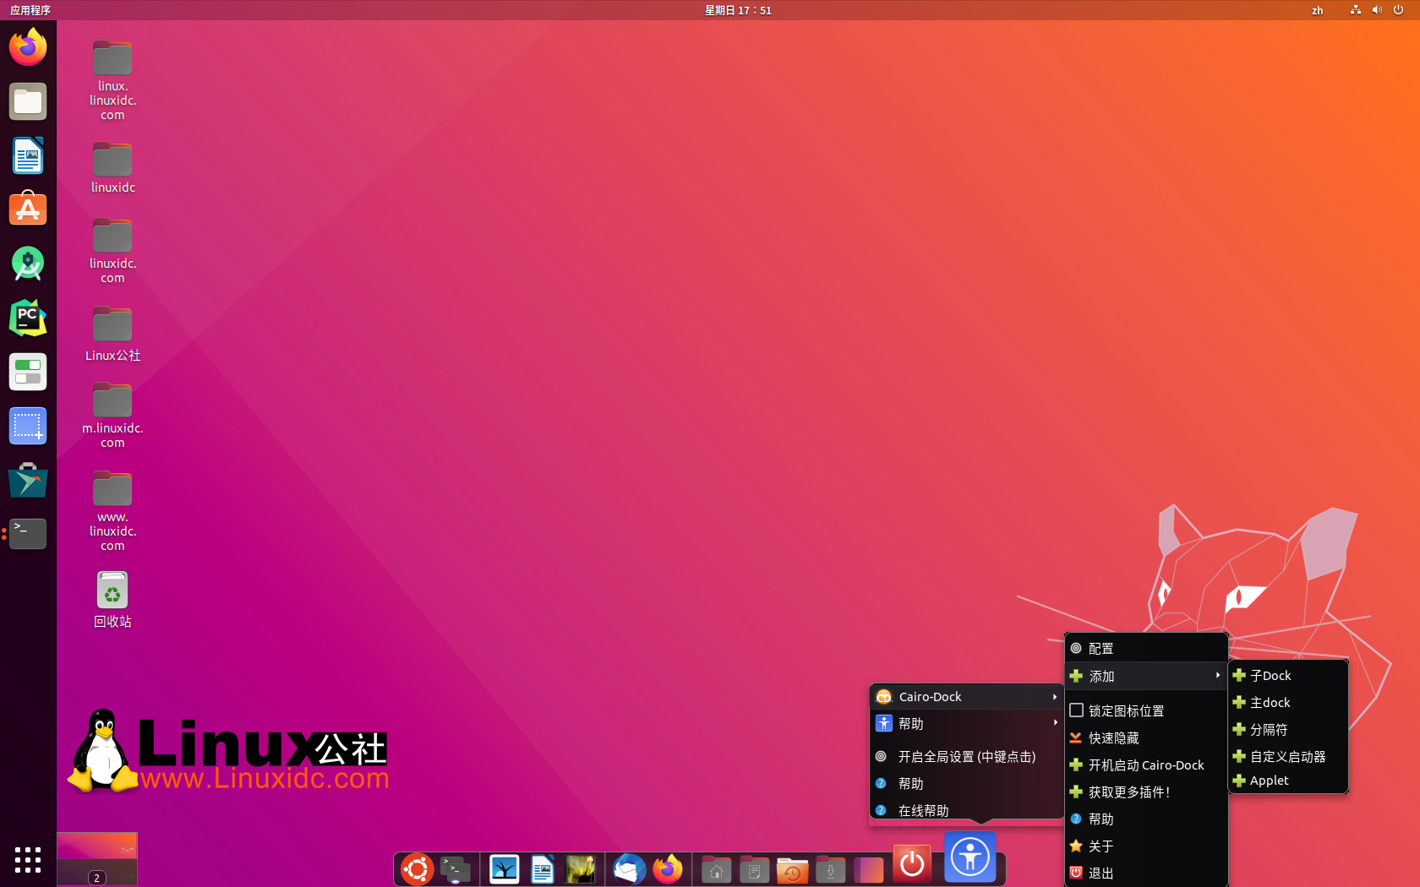Open Firefox from the left launcher bar
This screenshot has width=1420, height=887.
(28, 46)
